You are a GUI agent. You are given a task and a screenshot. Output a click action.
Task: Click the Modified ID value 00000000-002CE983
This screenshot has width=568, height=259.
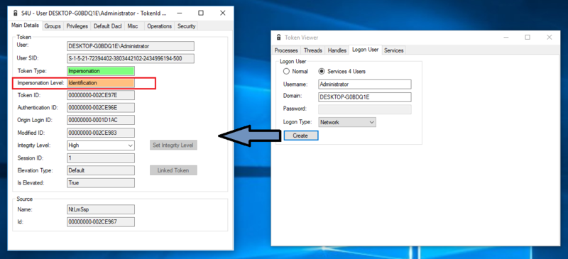pos(101,133)
